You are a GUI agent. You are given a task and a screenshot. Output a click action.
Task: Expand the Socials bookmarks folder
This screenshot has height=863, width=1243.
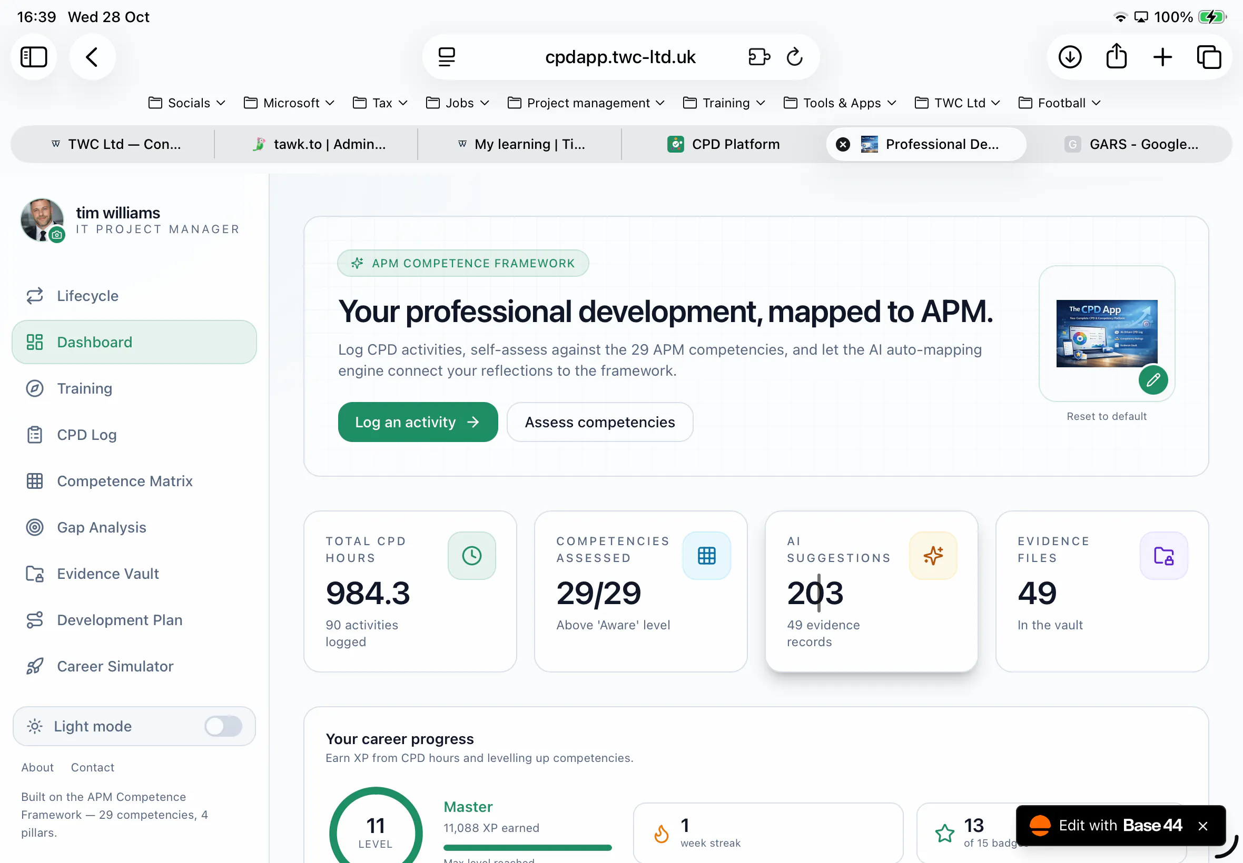(186, 103)
